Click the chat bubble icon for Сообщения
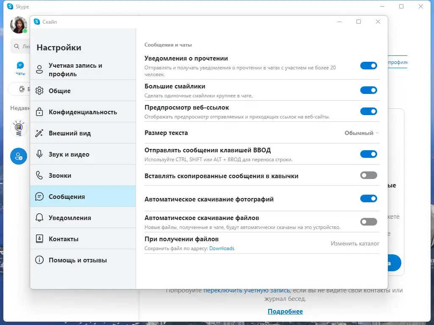Image resolution: width=434 pixels, height=325 pixels. click(39, 196)
